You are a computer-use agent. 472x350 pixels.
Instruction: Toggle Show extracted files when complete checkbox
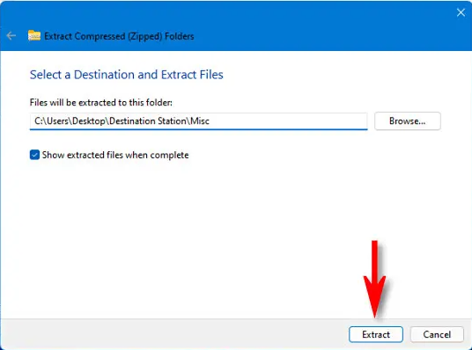coord(34,155)
